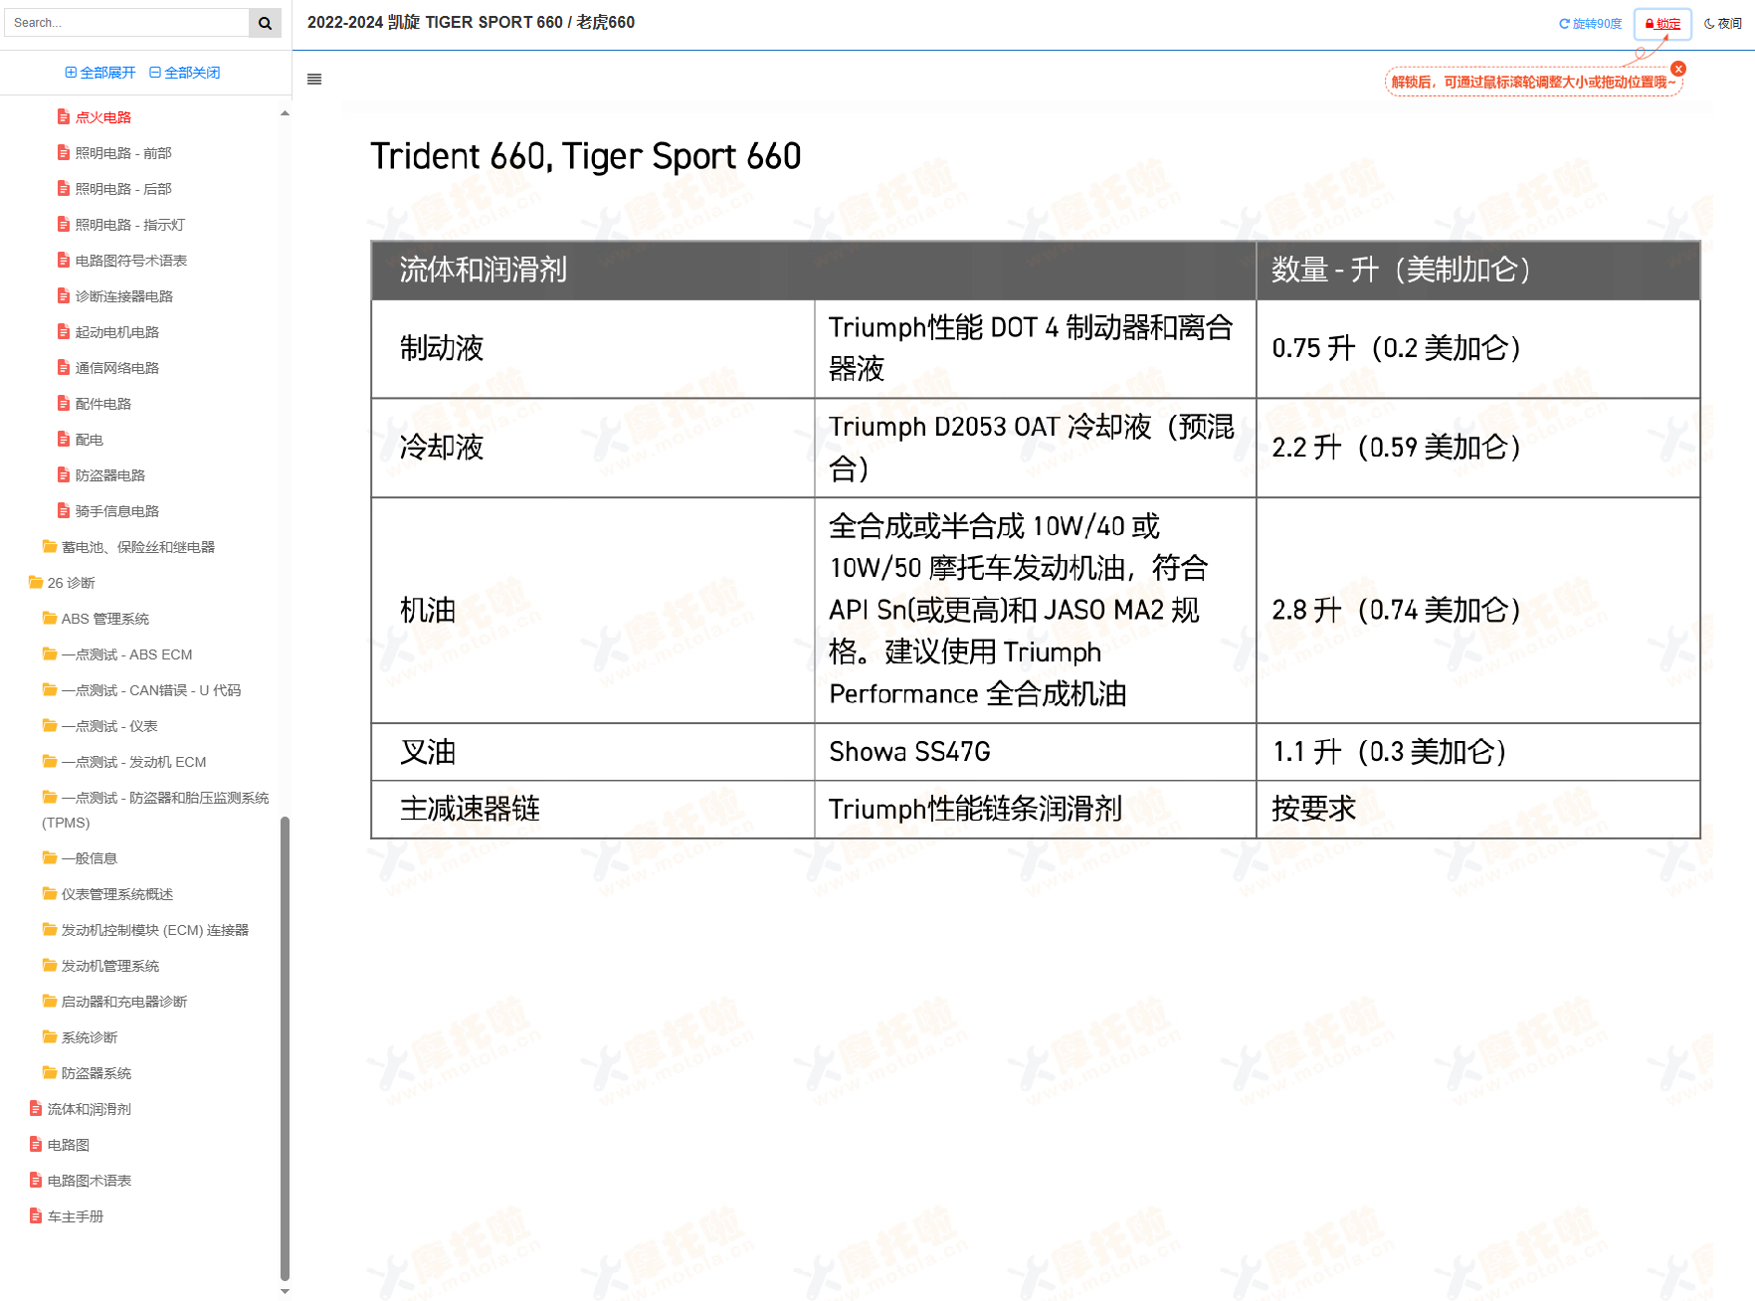The height and width of the screenshot is (1301, 1755).
Task: Expand 仪表管理系统概述 folder
Action: [108, 894]
